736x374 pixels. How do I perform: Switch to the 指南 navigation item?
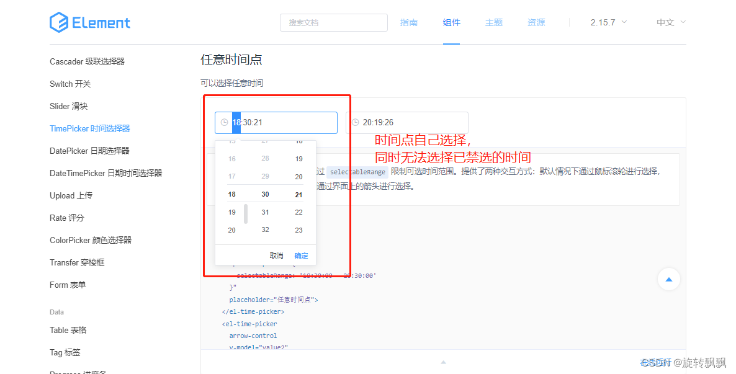click(409, 22)
